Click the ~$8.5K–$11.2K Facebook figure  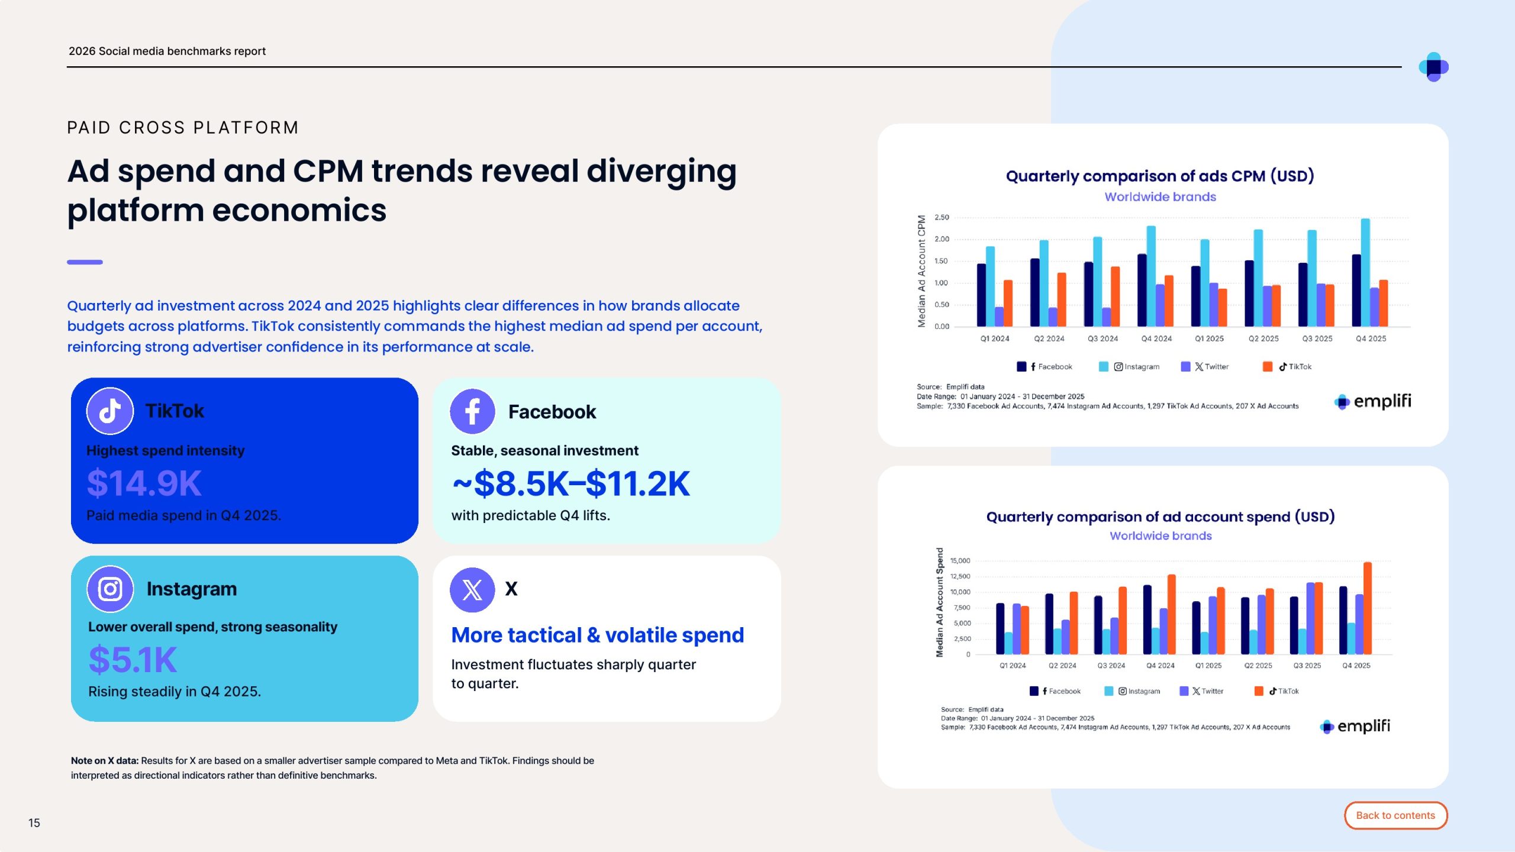click(570, 483)
